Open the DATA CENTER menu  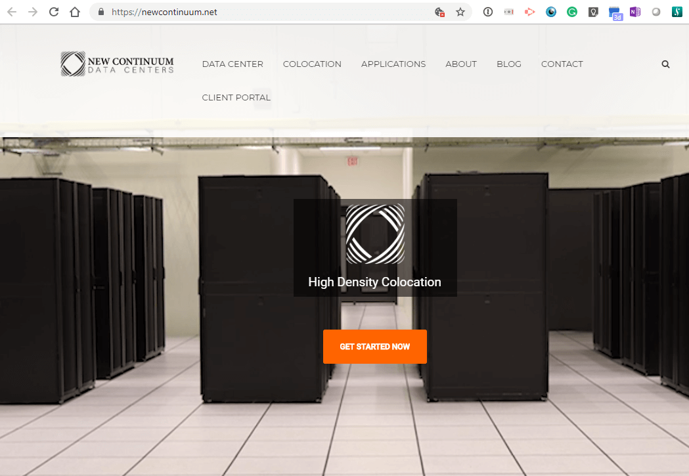[x=233, y=64]
